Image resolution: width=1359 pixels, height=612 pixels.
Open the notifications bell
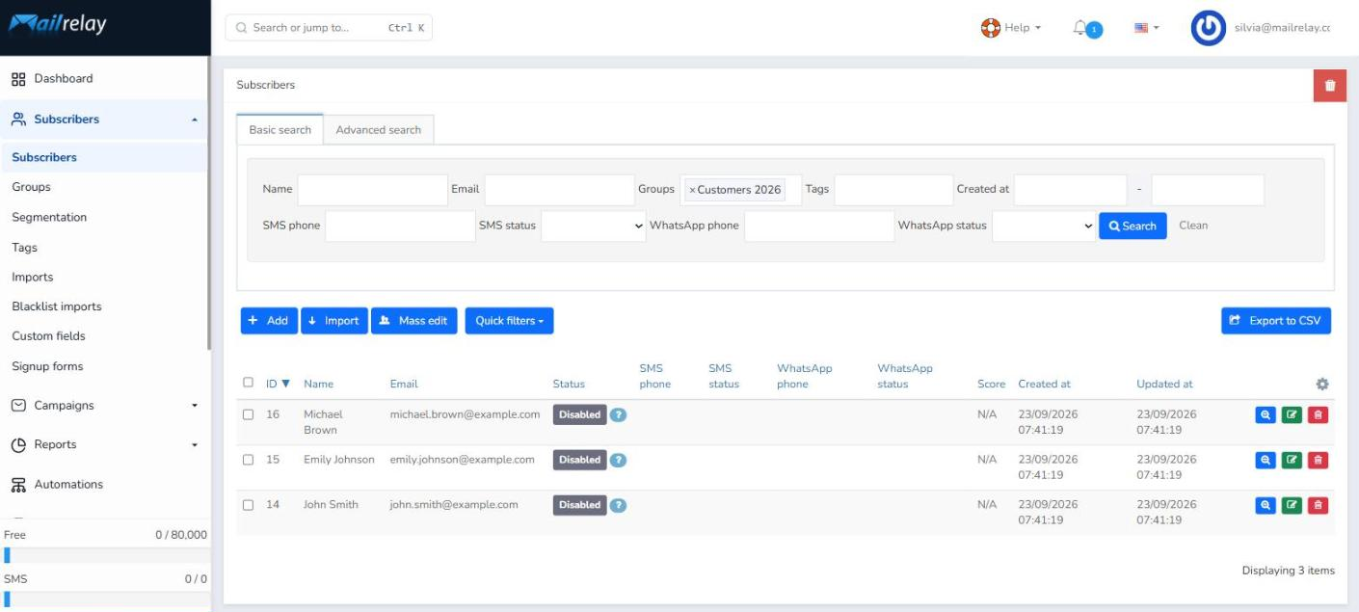point(1086,29)
